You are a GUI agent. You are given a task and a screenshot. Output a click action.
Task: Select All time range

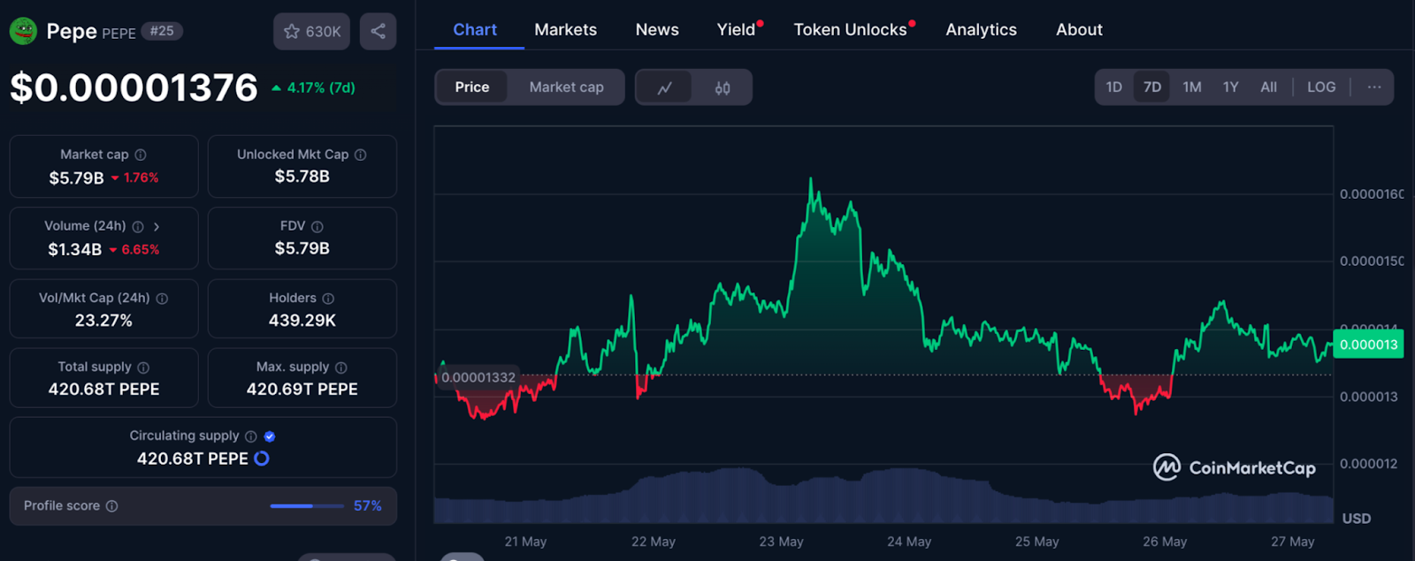[x=1269, y=87]
